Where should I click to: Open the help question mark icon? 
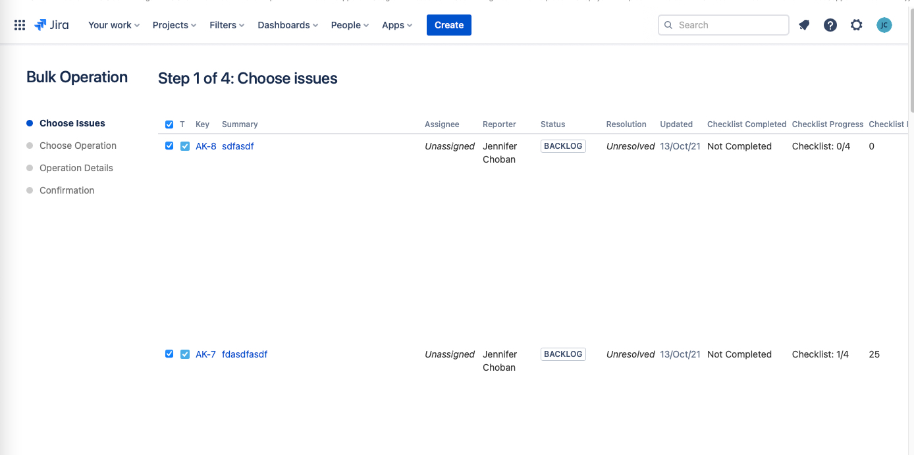pyautogui.click(x=830, y=25)
